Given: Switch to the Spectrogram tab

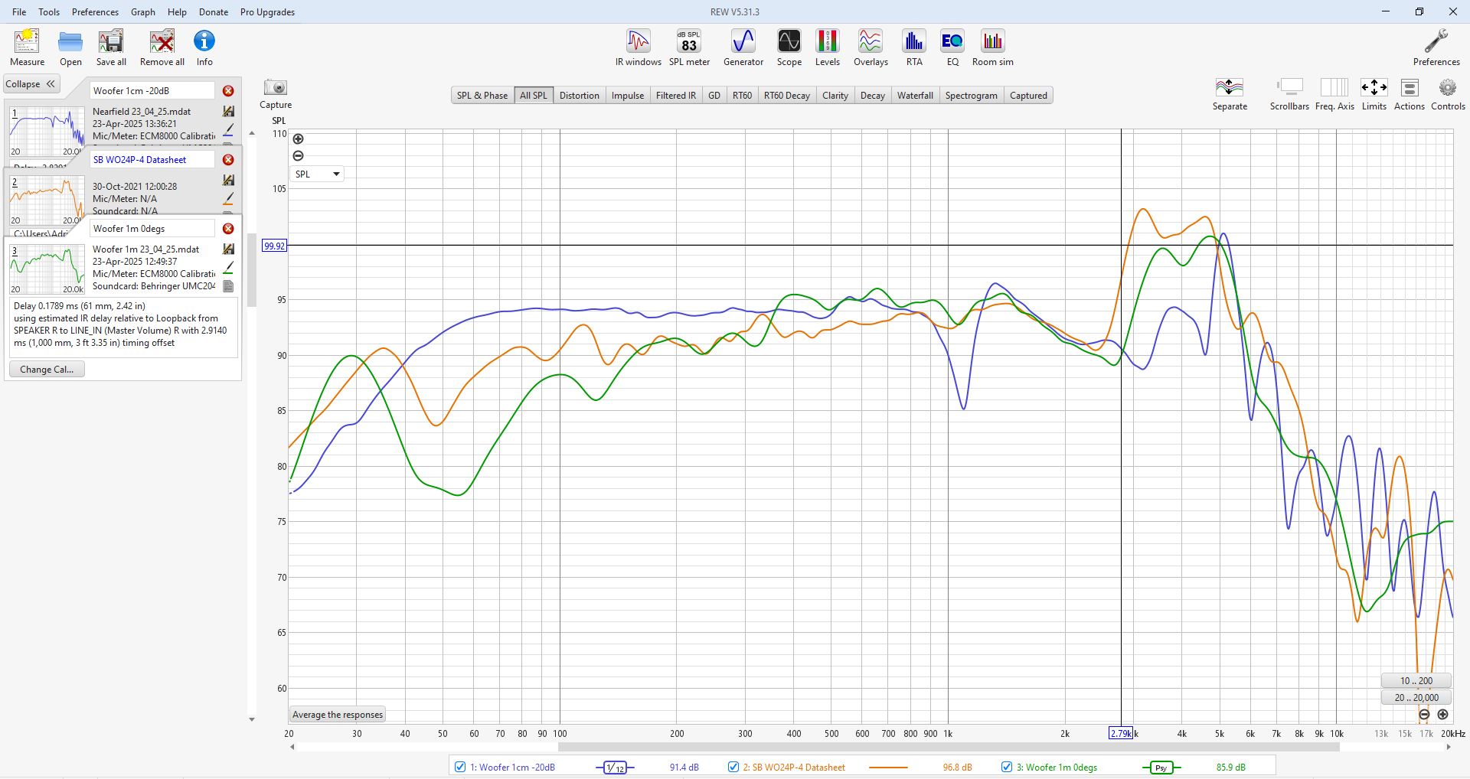Looking at the screenshot, I should coord(971,96).
